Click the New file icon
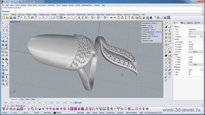 click(4, 18)
